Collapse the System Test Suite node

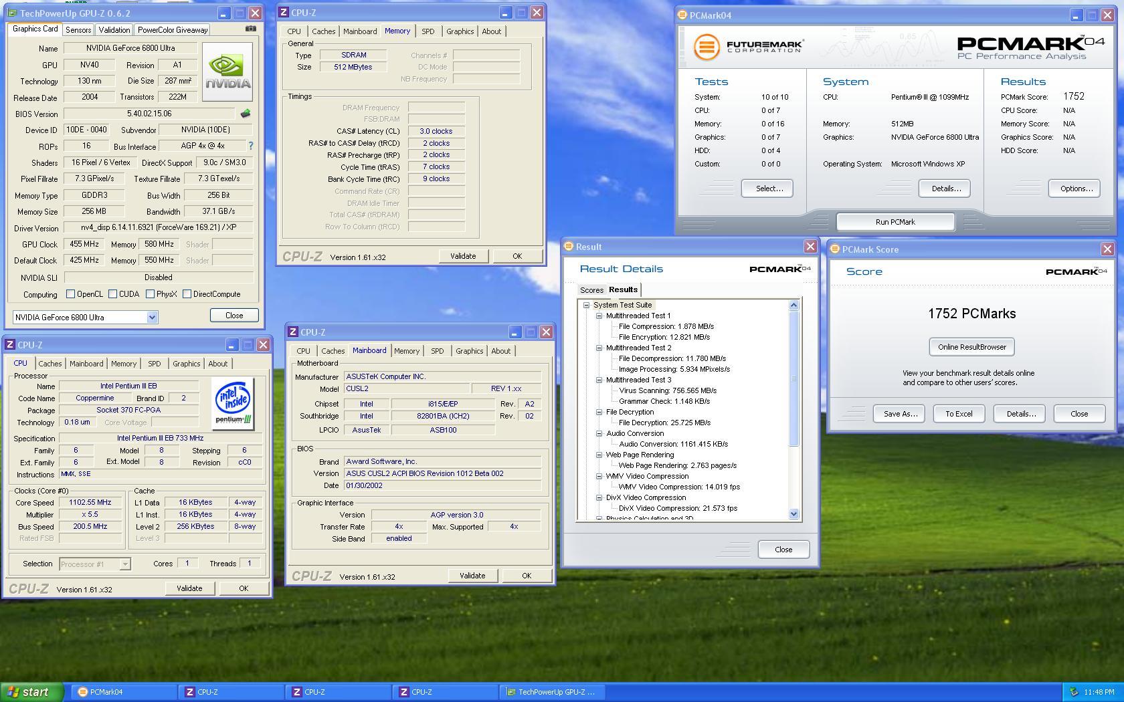(x=586, y=305)
